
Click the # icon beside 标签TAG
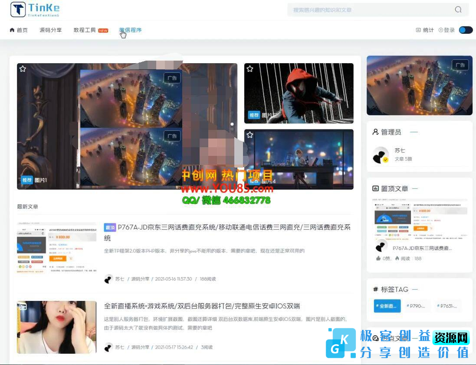coord(375,289)
